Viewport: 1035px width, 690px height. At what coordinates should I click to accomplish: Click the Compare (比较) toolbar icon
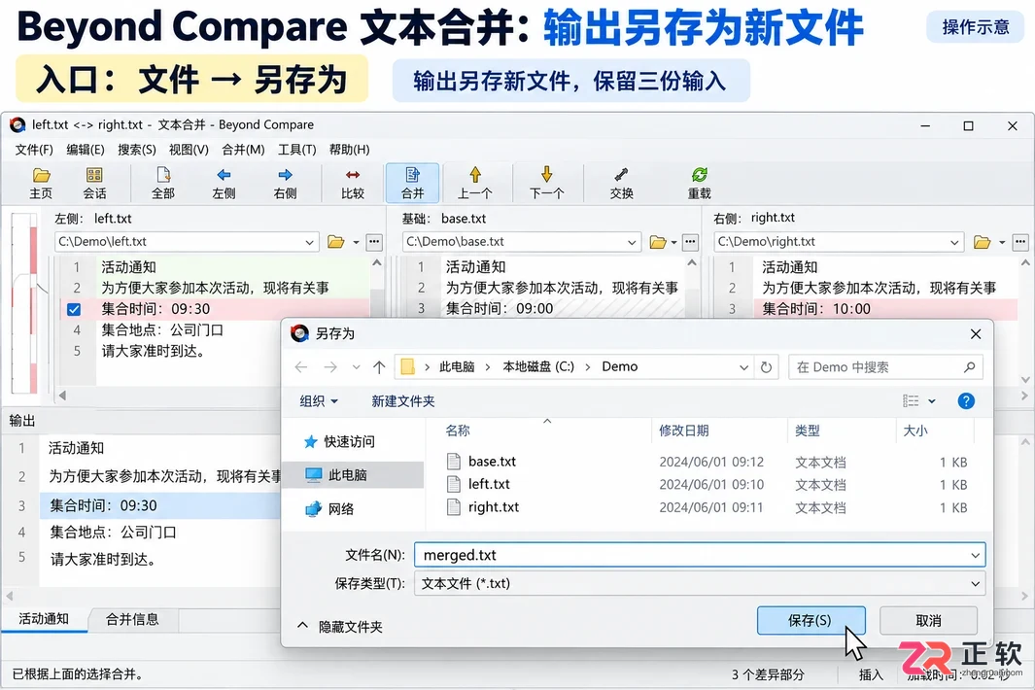click(353, 183)
